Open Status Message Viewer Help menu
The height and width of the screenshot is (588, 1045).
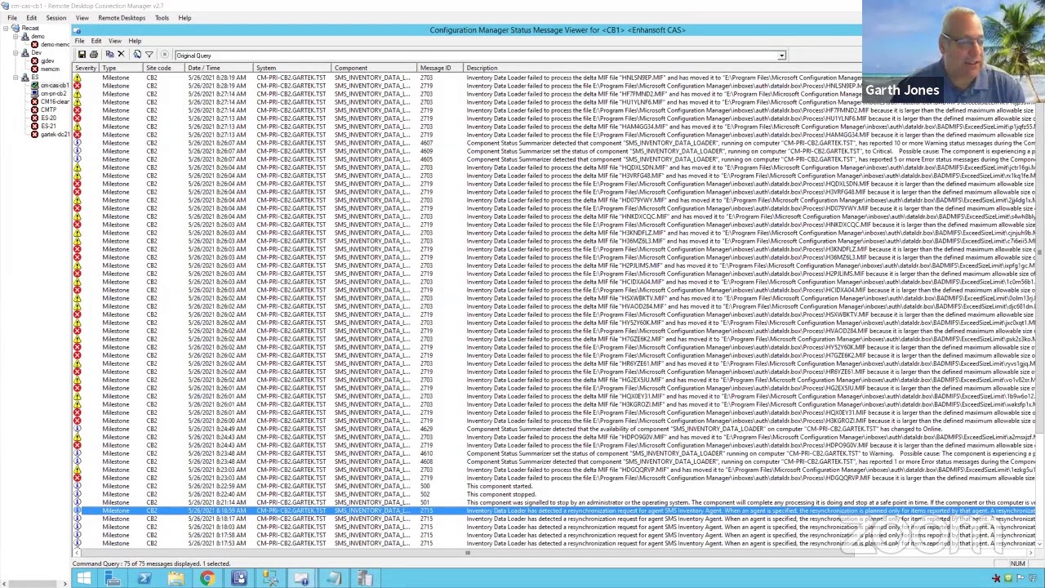[x=135, y=41]
